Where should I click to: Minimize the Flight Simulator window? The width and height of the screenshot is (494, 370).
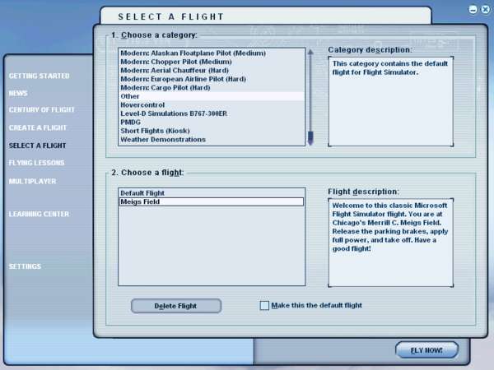tap(473, 9)
